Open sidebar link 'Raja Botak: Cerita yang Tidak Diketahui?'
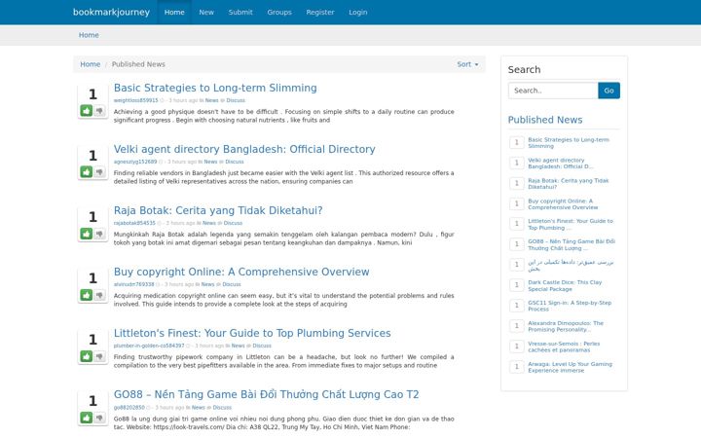This screenshot has height=438, width=701. point(569,184)
